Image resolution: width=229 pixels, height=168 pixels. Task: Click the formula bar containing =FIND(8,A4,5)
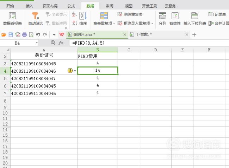click(x=149, y=43)
